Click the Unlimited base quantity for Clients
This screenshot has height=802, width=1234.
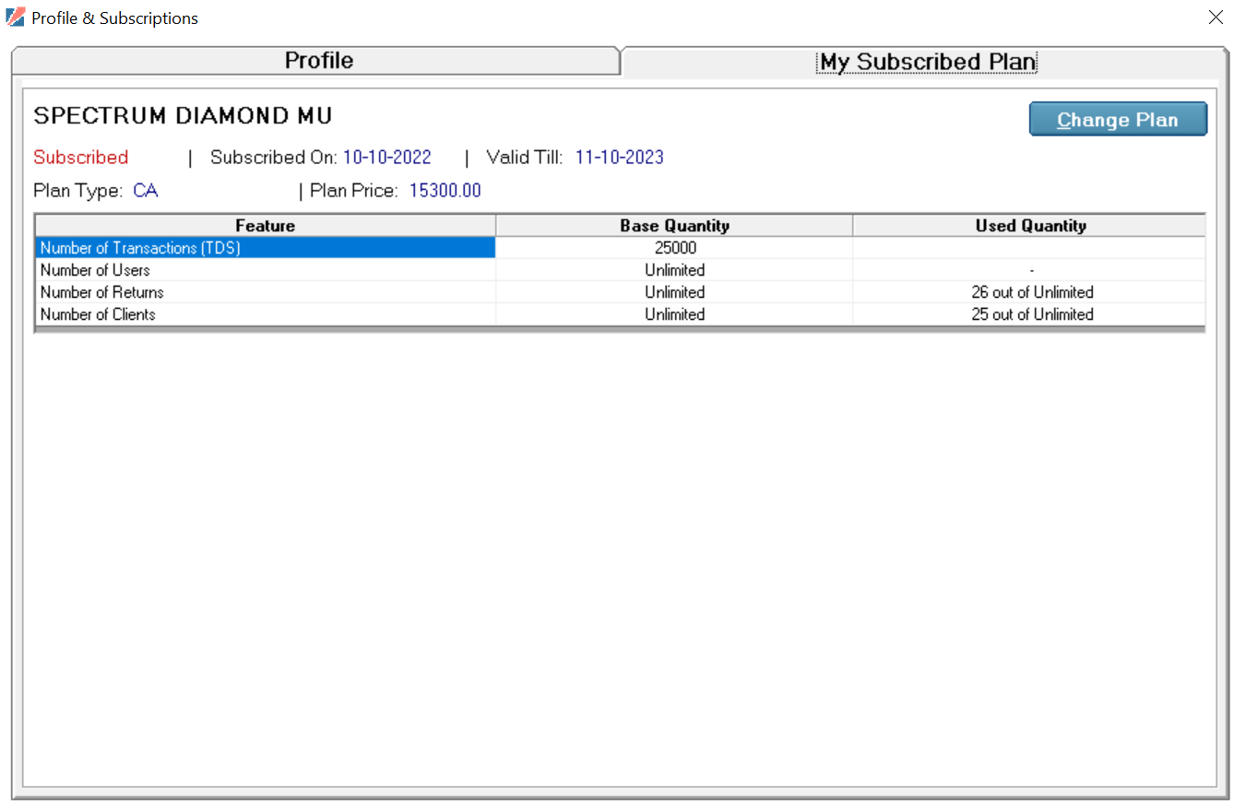(674, 314)
